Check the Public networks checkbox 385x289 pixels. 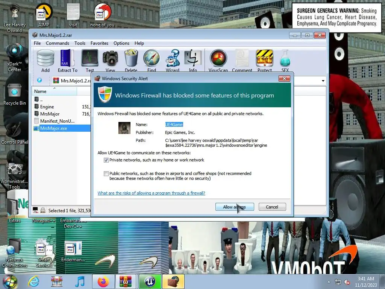(106, 174)
